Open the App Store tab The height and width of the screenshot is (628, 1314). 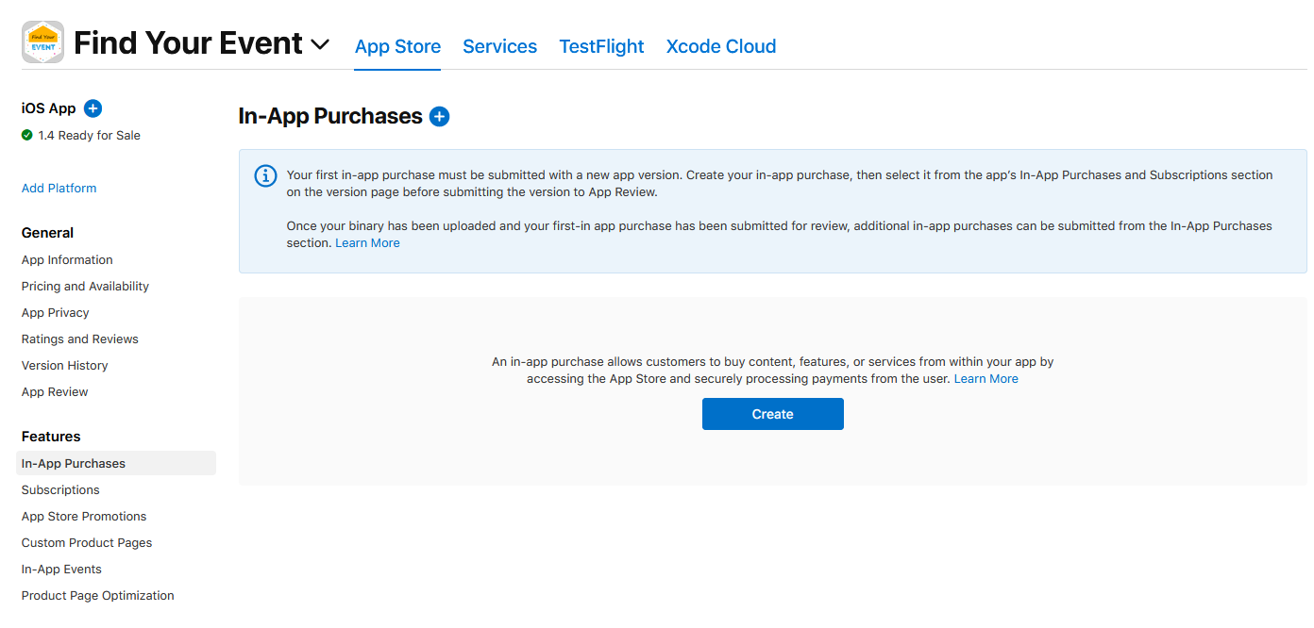coord(397,46)
